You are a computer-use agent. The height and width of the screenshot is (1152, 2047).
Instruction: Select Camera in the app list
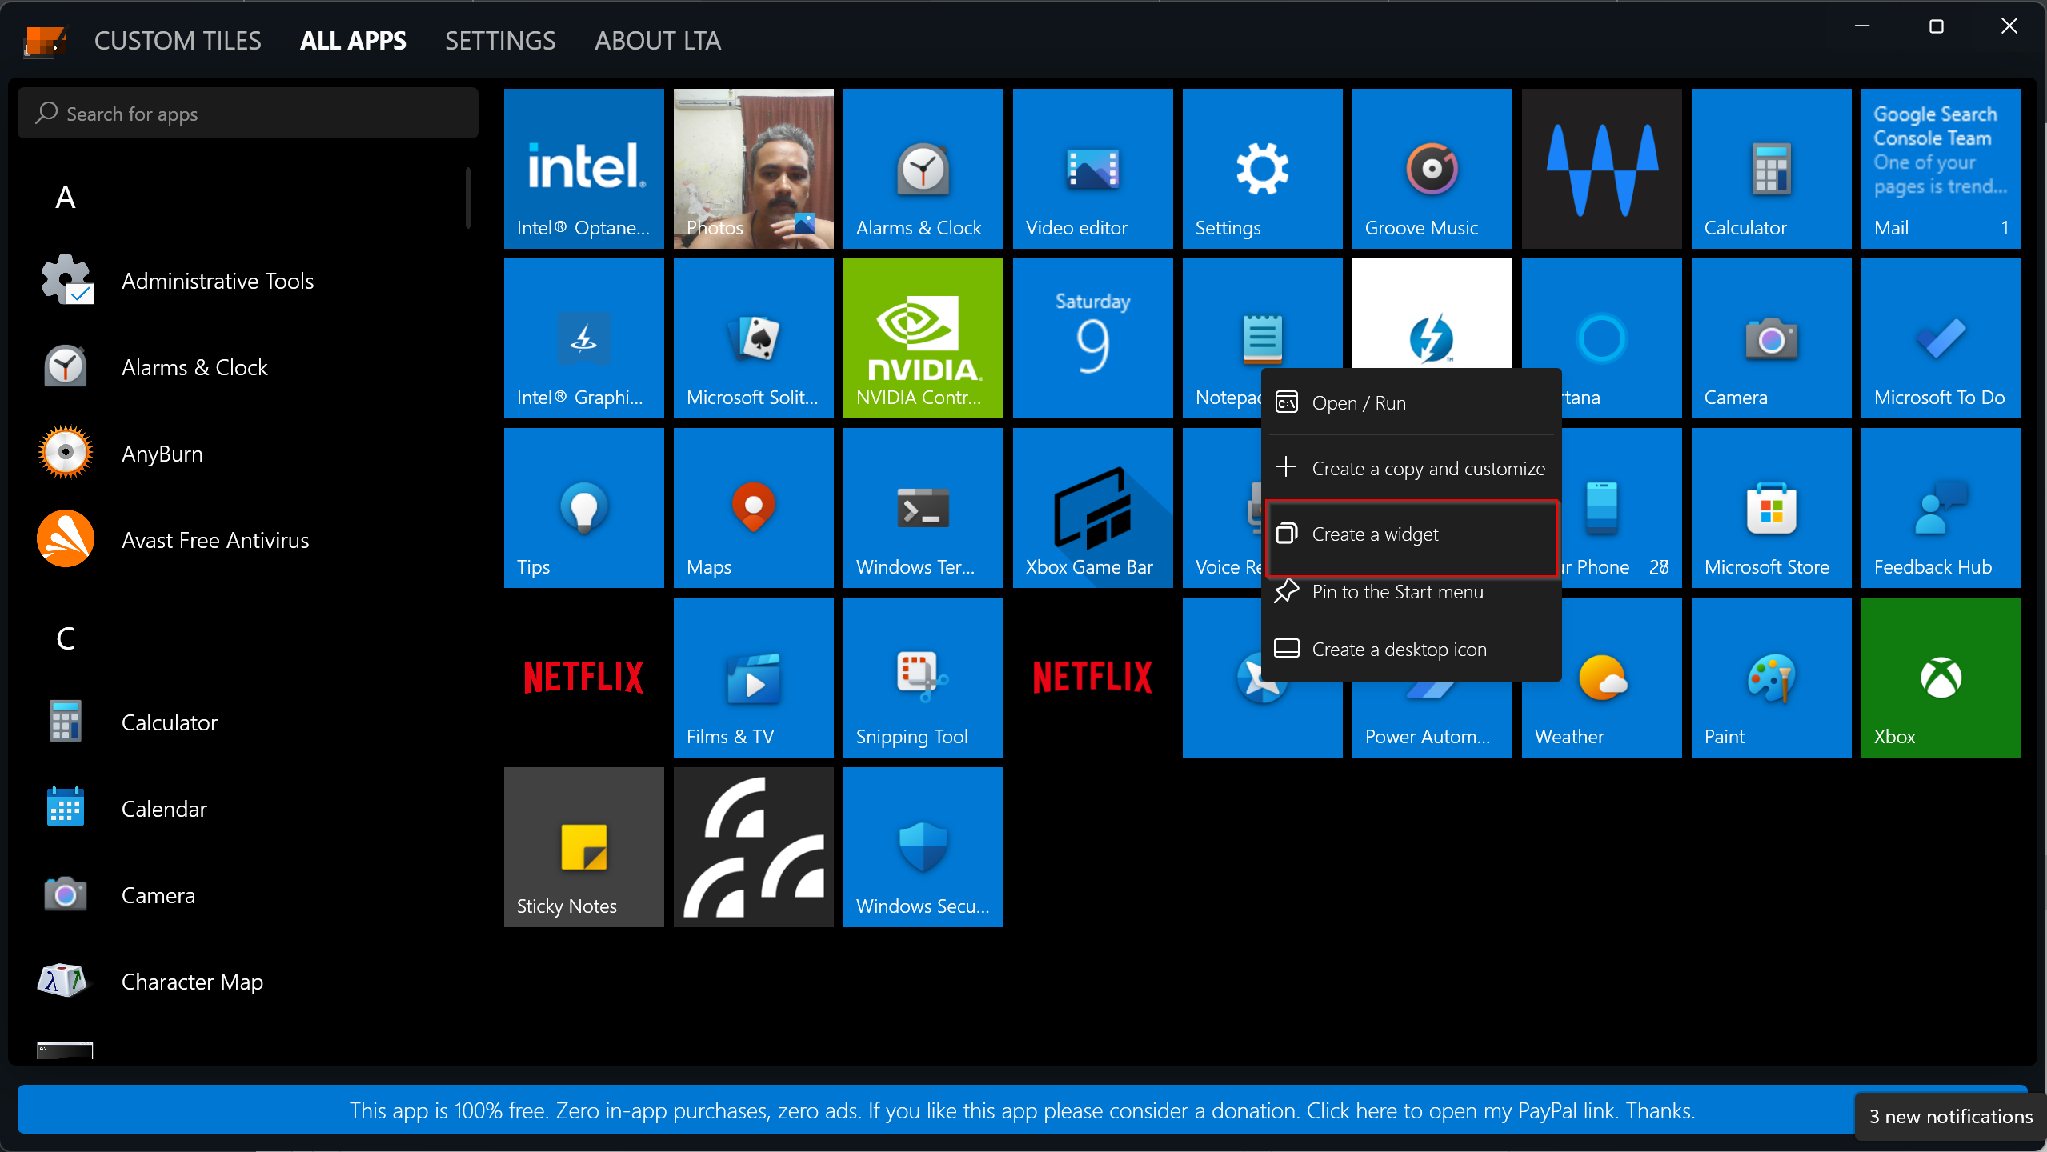(248, 895)
